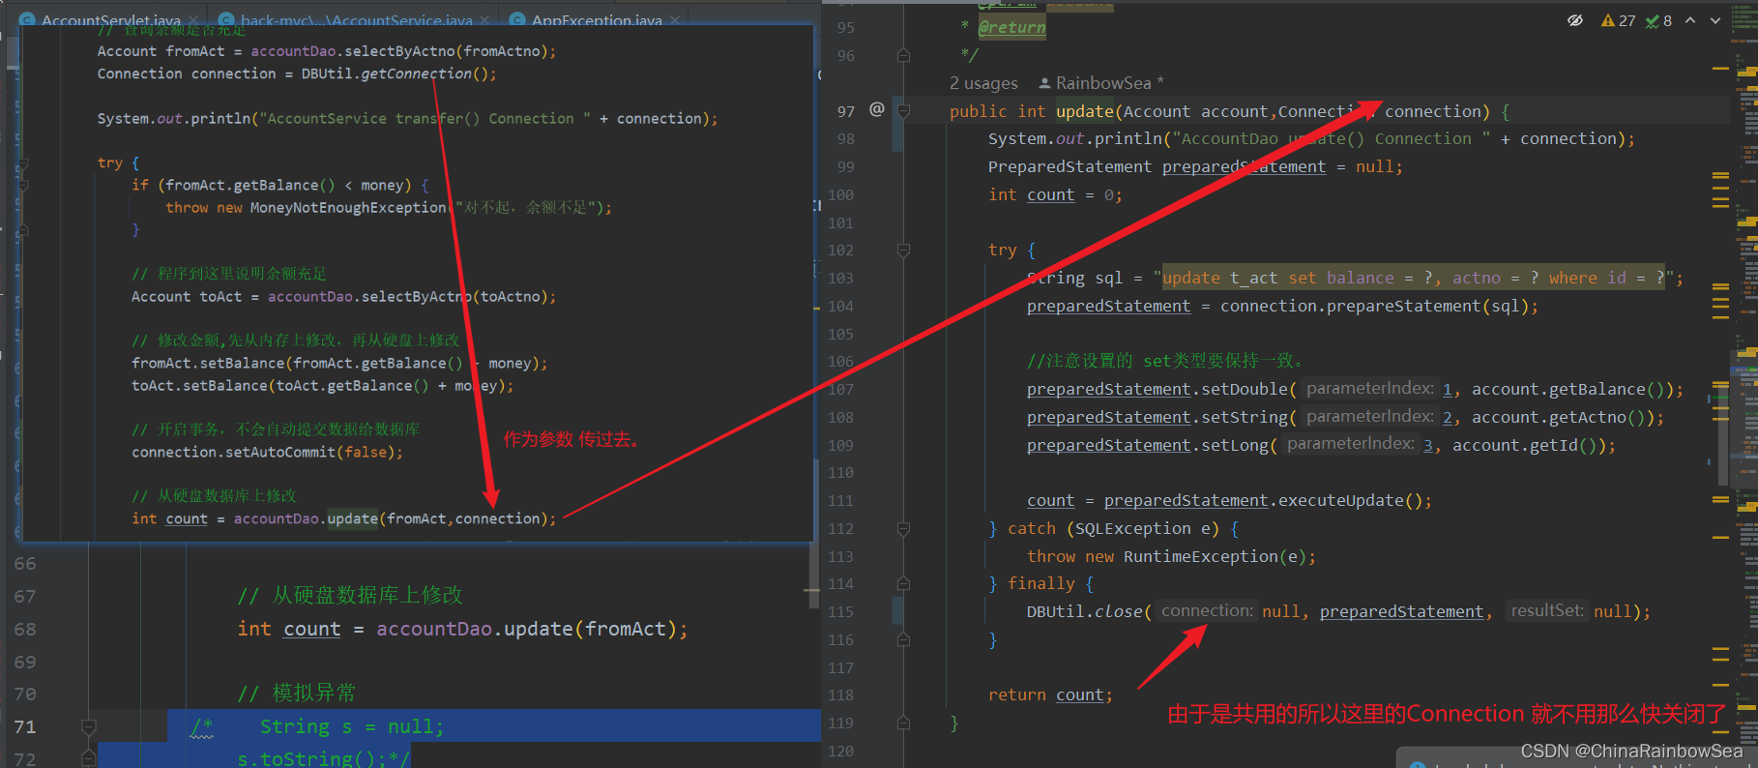Viewport: 1758px width, 768px height.
Task: Collapse the update method on line 97
Action: (903, 111)
